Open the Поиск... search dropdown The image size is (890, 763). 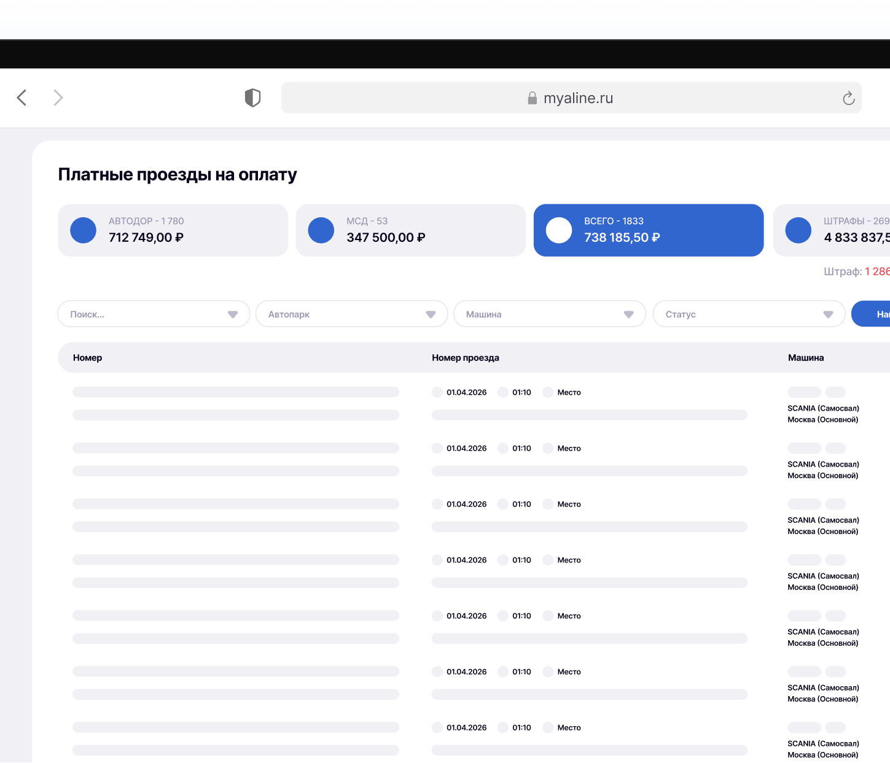pyautogui.click(x=154, y=314)
